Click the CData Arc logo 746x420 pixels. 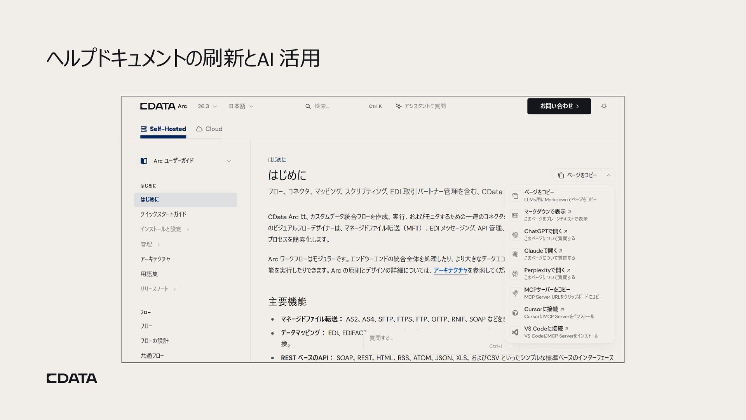pos(164,106)
